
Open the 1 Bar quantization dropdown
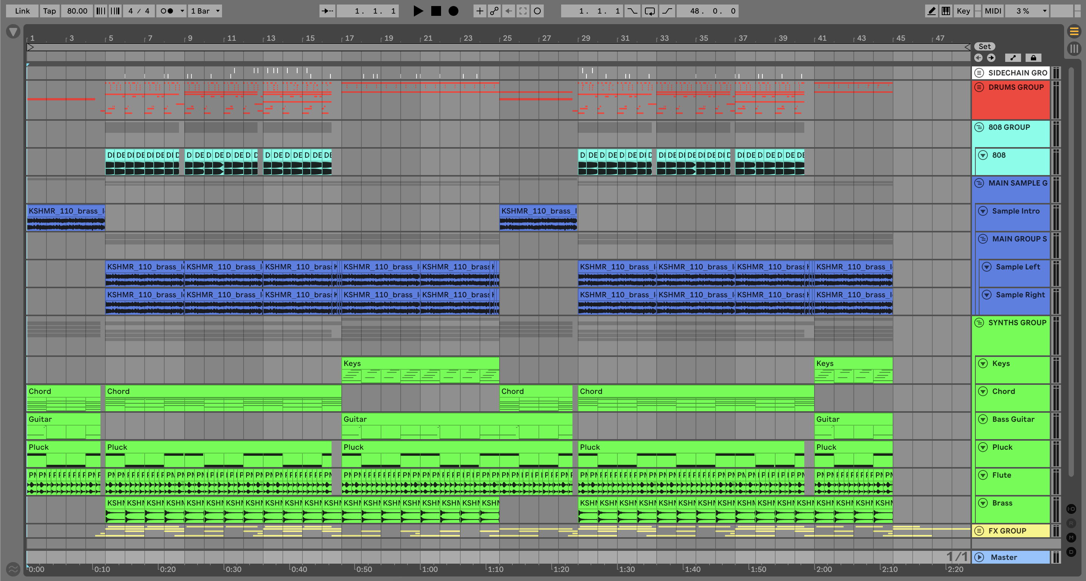[x=205, y=11]
